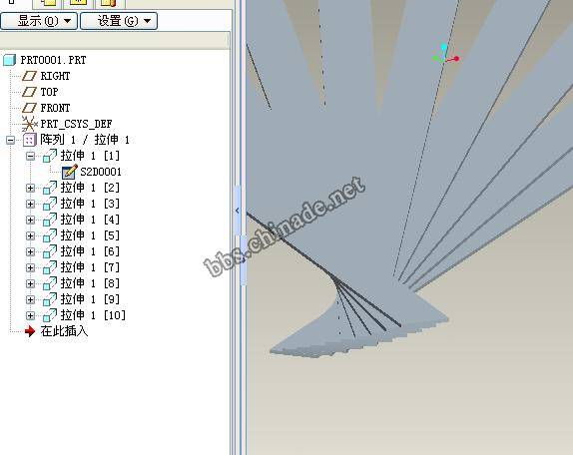Click the TOP datum plane icon
This screenshot has height=455, width=573.
29,92
